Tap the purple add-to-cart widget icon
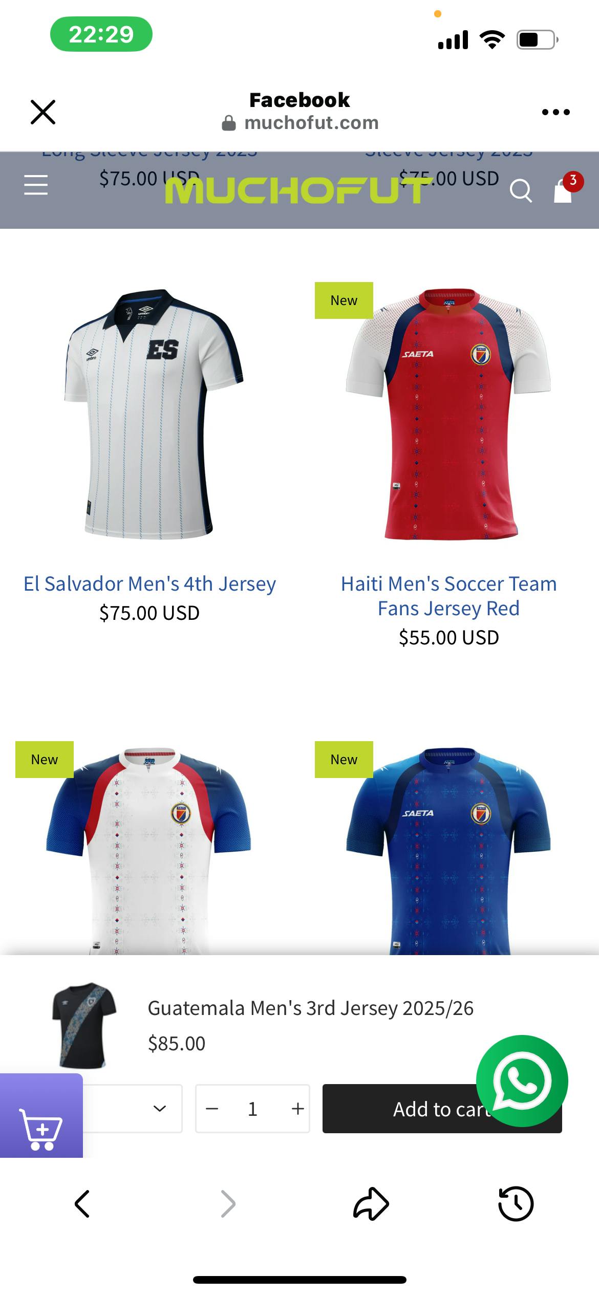Image resolution: width=599 pixels, height=1296 pixels. pos(41,1120)
